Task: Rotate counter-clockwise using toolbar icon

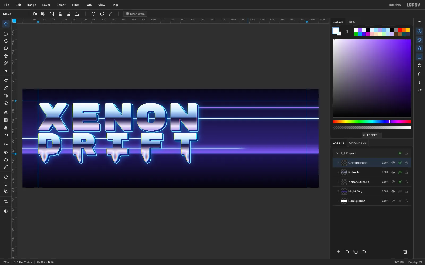Action: coord(93,14)
